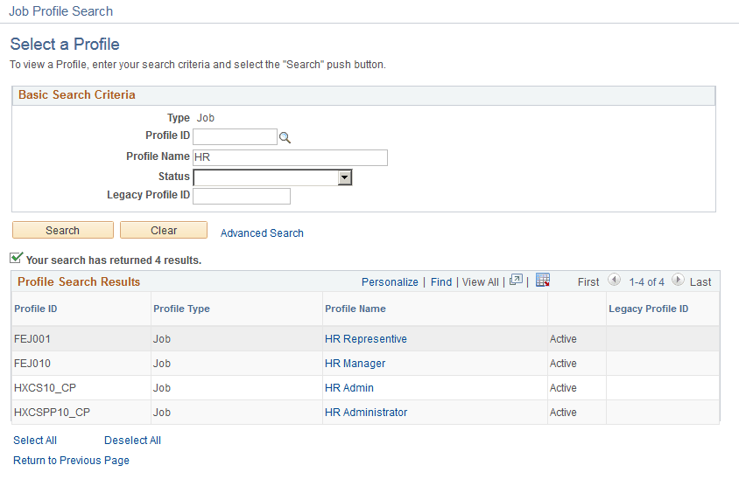Open the HR Representive profile
This screenshot has height=479, width=739.
[366, 339]
